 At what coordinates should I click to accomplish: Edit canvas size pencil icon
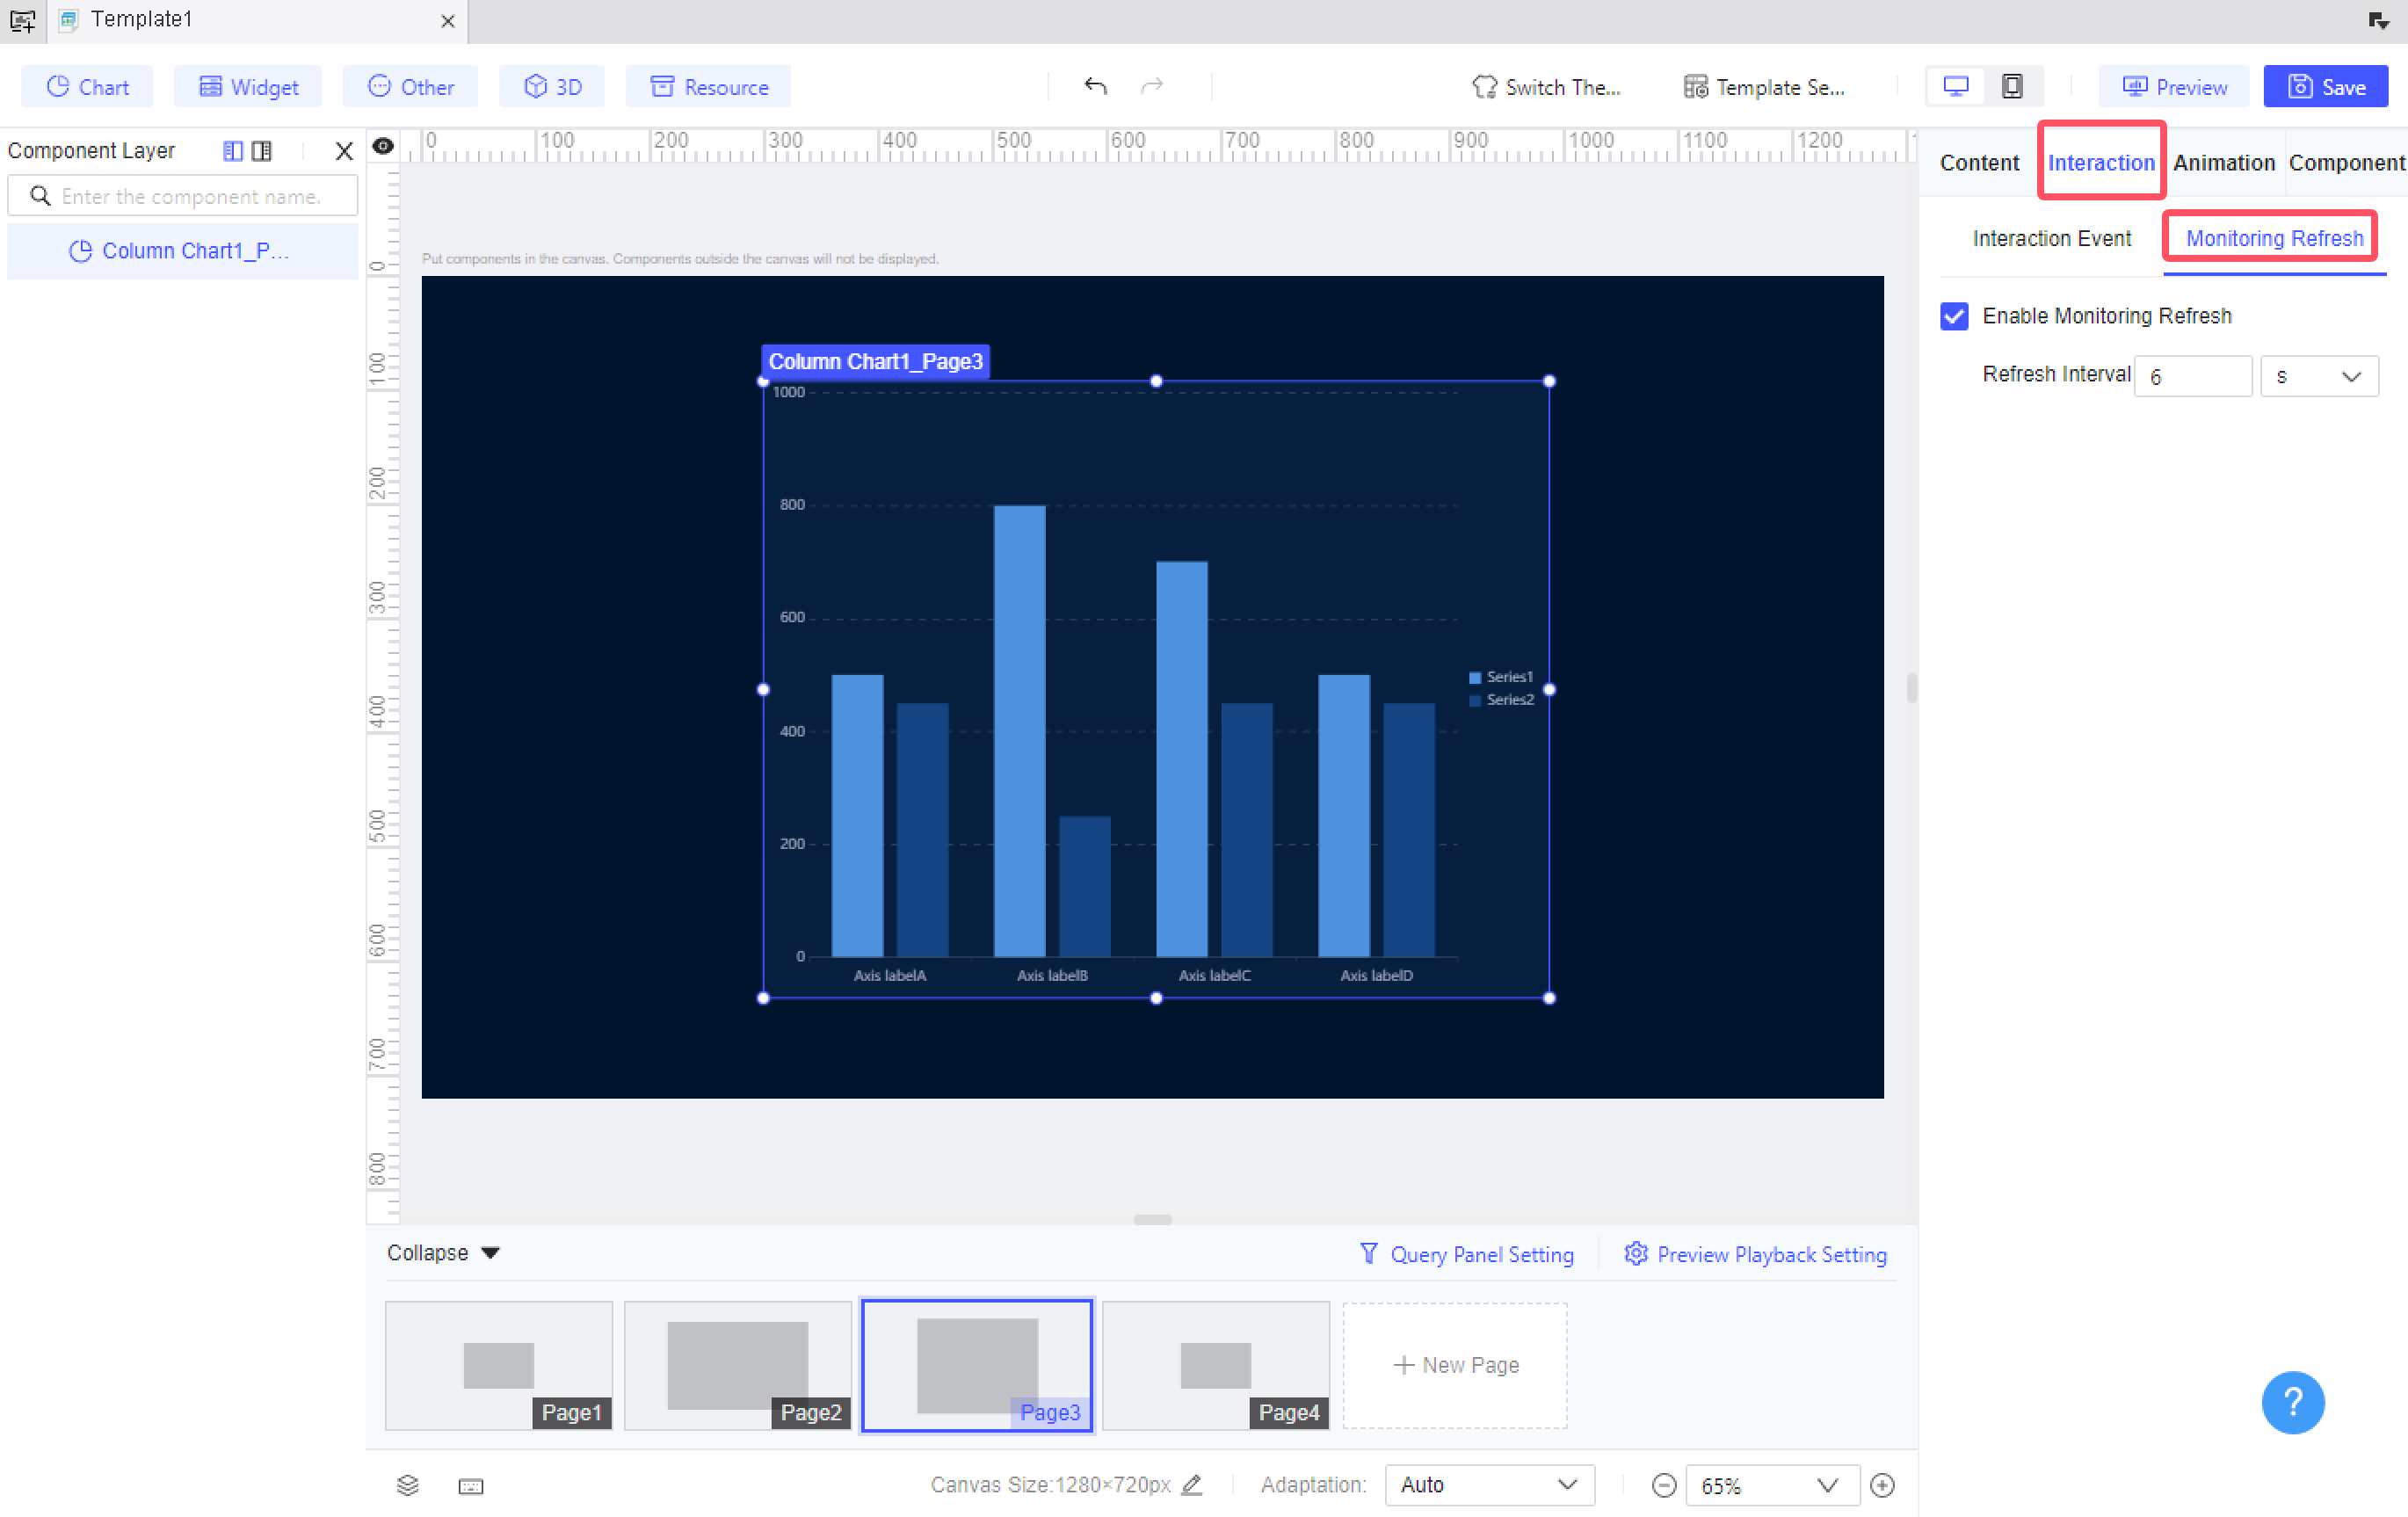coord(1192,1485)
